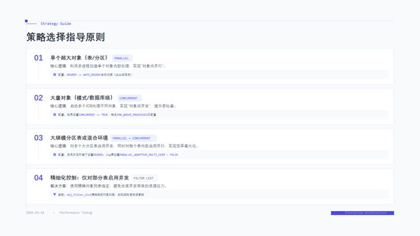
Task: Click the number 04
Action: click(x=38, y=178)
